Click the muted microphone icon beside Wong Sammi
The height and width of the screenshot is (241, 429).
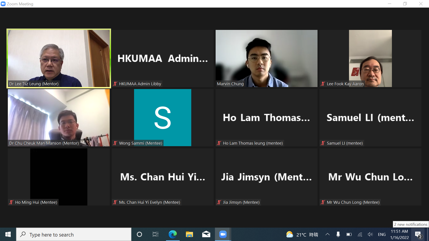tap(115, 143)
